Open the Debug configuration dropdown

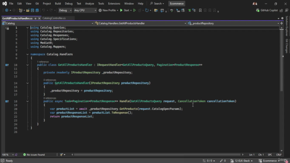[x=65, y=10]
